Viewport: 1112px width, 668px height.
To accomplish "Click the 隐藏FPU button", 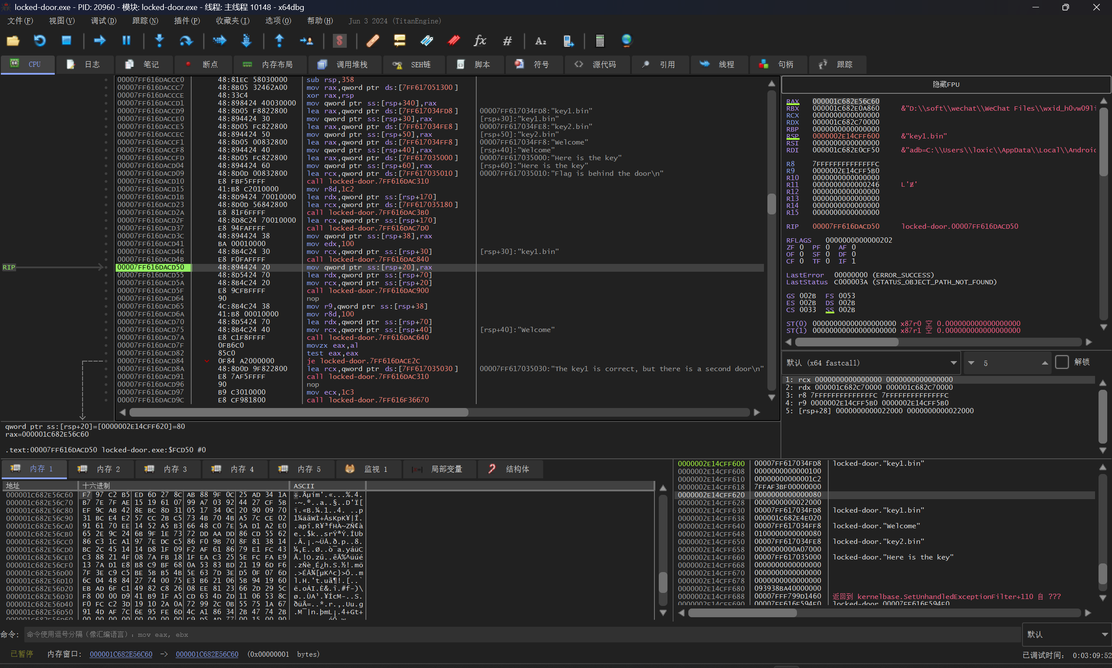I will pos(945,84).
